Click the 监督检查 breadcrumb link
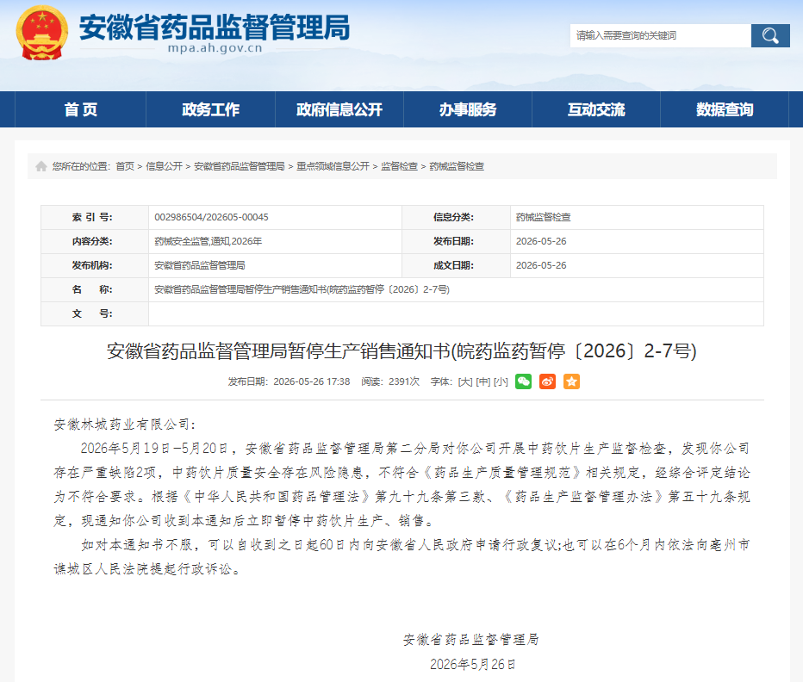The height and width of the screenshot is (682, 803). 400,166
